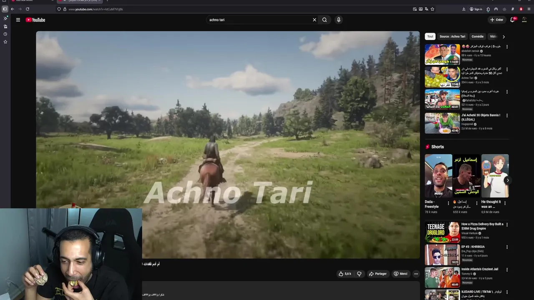This screenshot has height=300, width=534.
Task: Open options for the Achno Tari video
Action: tap(507, 69)
